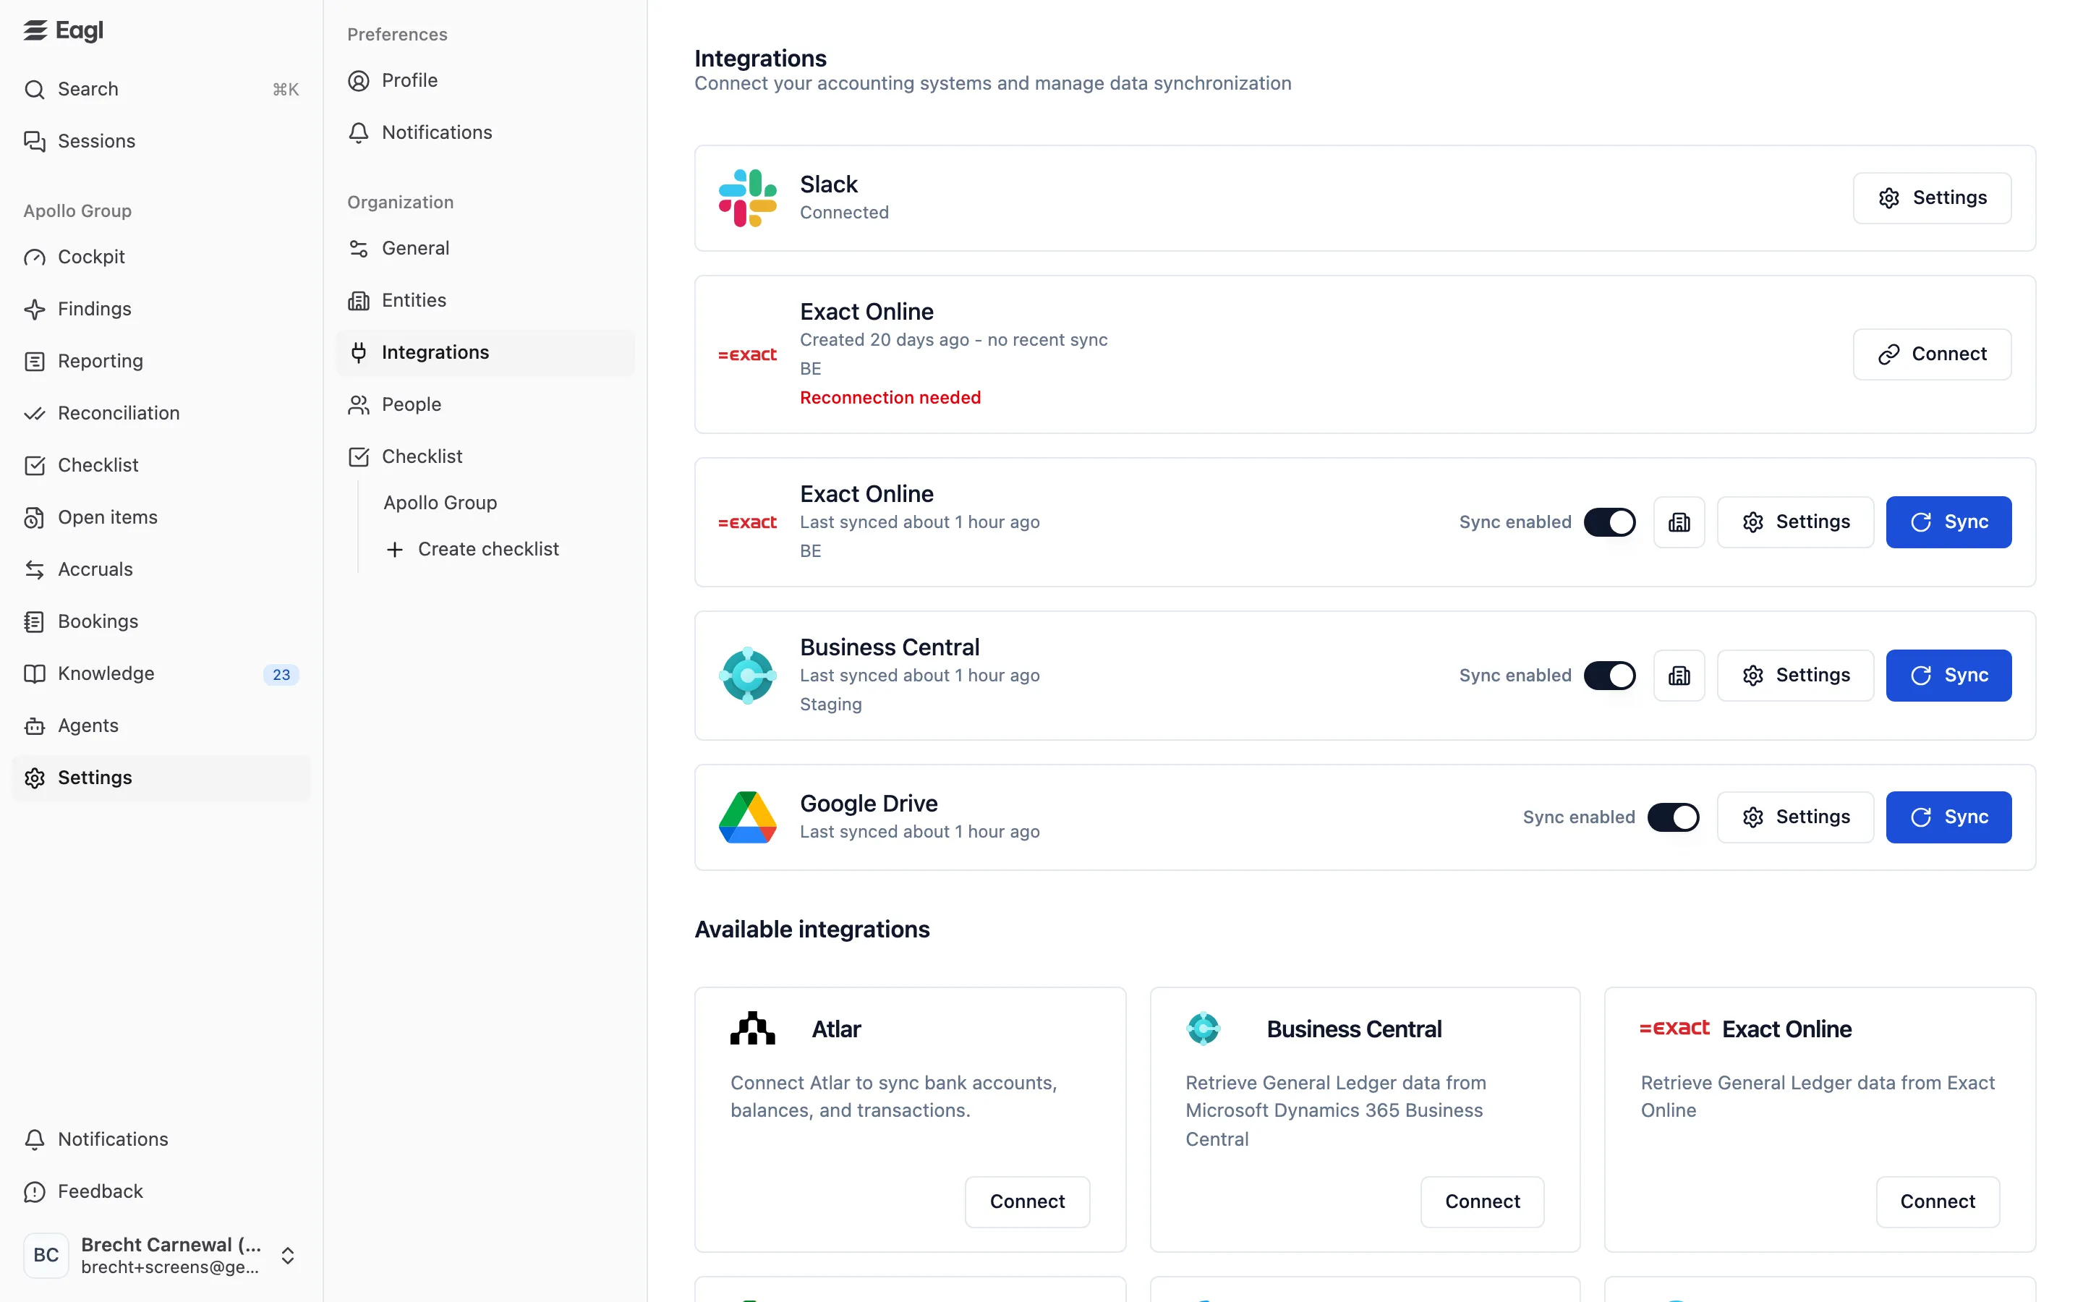This screenshot has width=2083, height=1302.
Task: Click the Bookings ledger icon
Action: 35,622
